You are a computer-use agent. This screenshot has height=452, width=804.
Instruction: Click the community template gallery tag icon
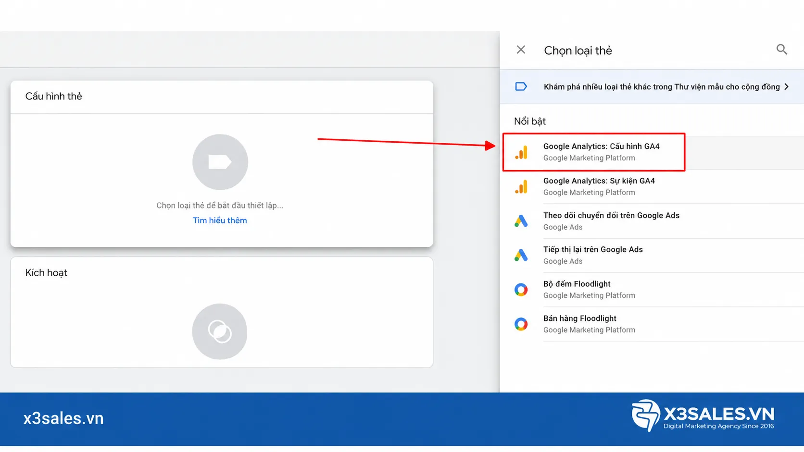pos(521,86)
